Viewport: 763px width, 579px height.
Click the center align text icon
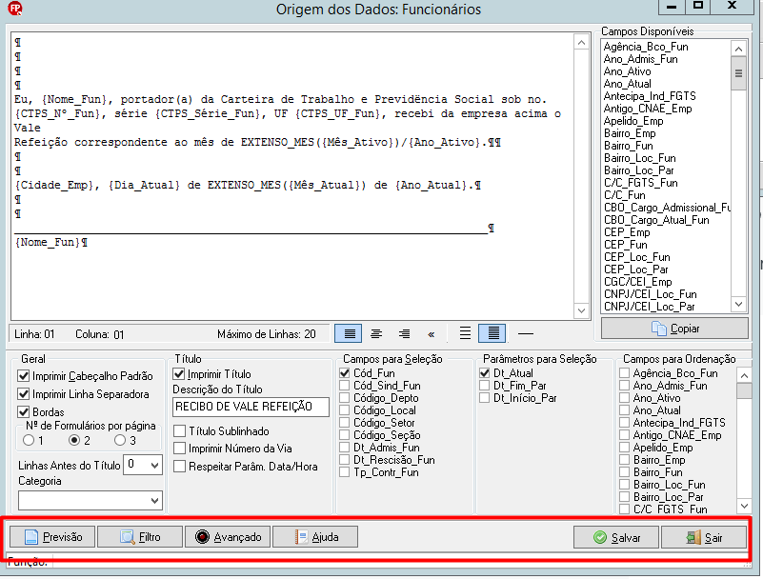pyautogui.click(x=376, y=333)
